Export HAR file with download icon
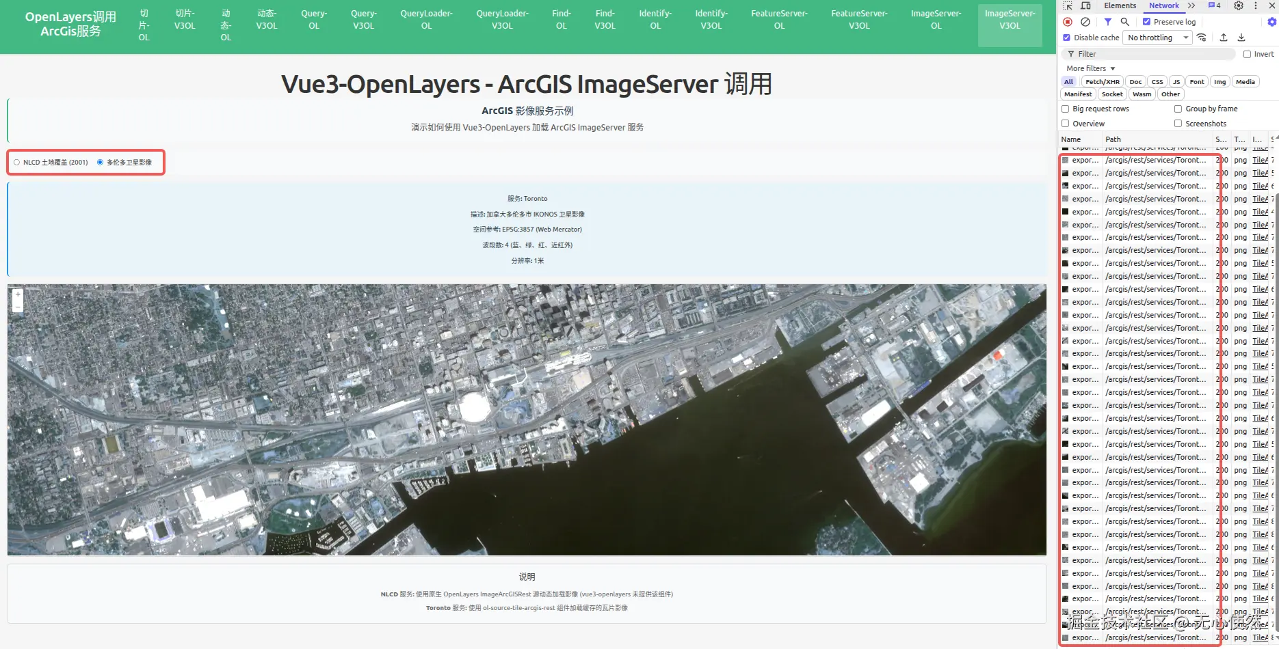Viewport: 1279px width, 649px height. coord(1241,38)
